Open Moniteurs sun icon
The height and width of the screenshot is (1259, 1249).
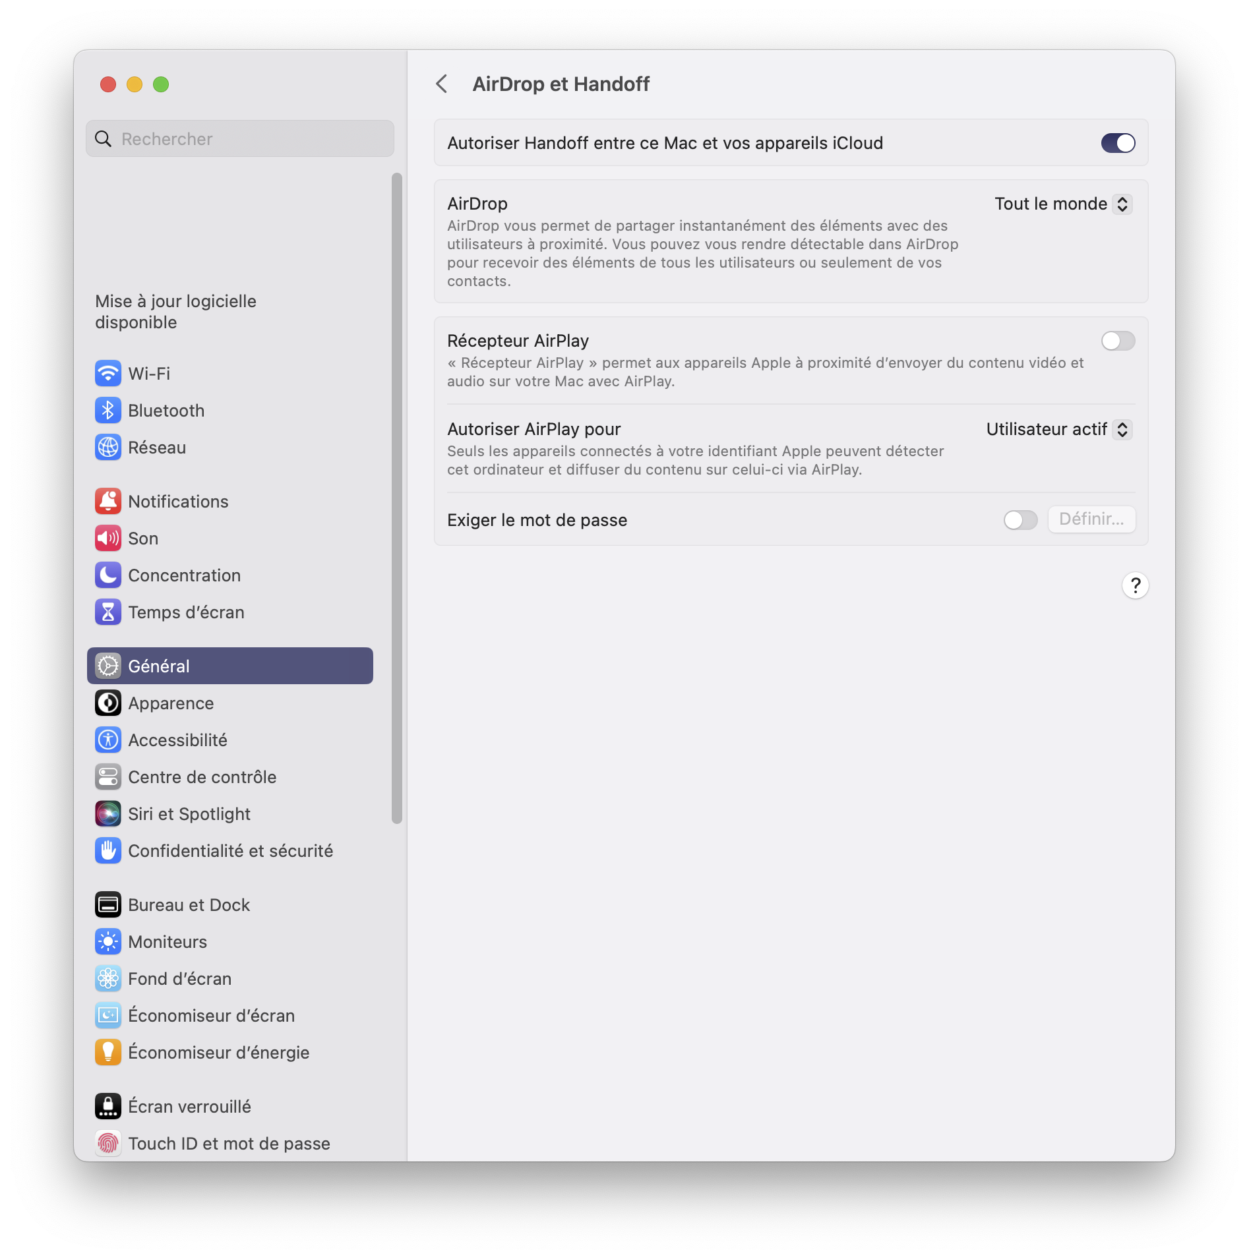tap(108, 941)
